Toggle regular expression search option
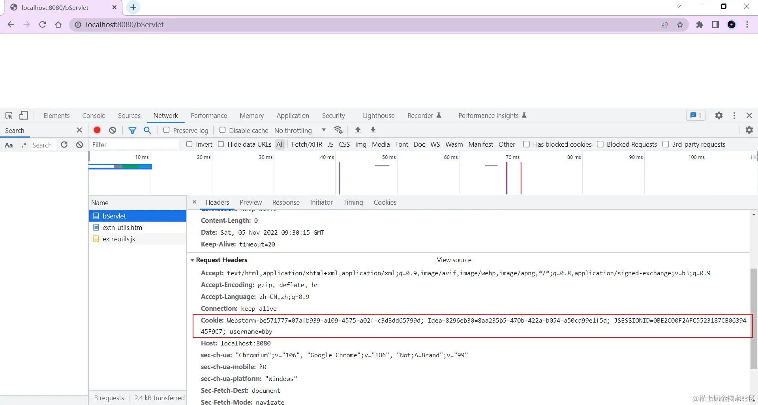The height and width of the screenshot is (405, 758). click(24, 145)
